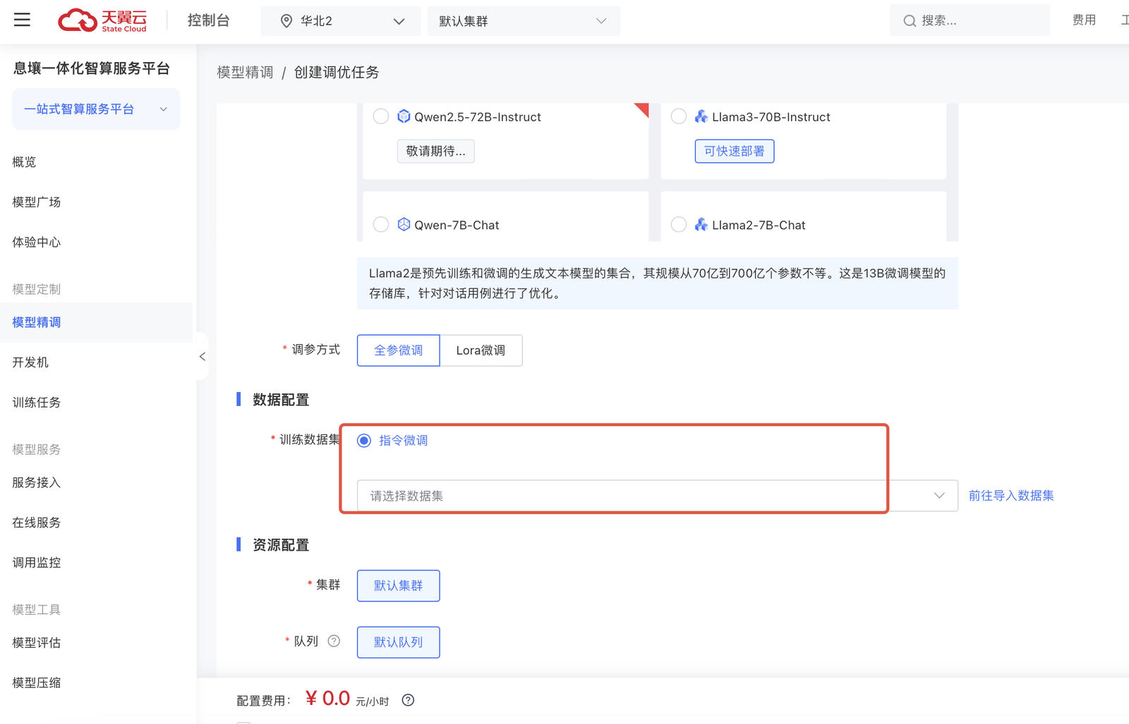This screenshot has height=724, width=1129.
Task: Click the dataset dropdown chevron arrow
Action: (939, 496)
